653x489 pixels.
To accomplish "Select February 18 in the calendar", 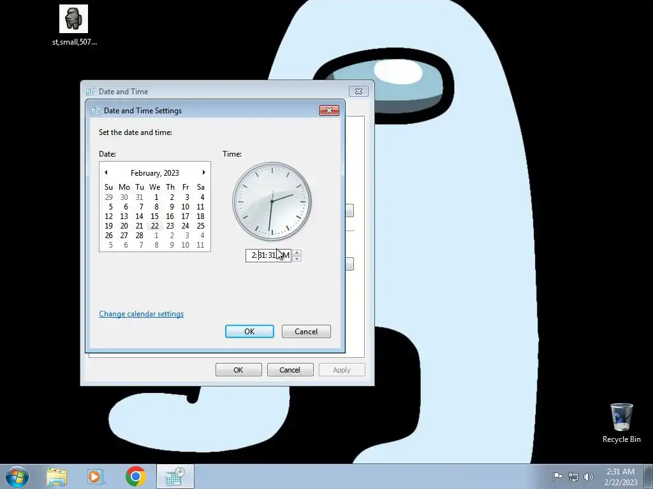I will (200, 216).
